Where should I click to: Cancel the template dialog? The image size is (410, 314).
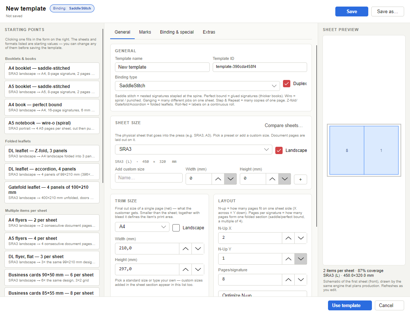(389, 305)
